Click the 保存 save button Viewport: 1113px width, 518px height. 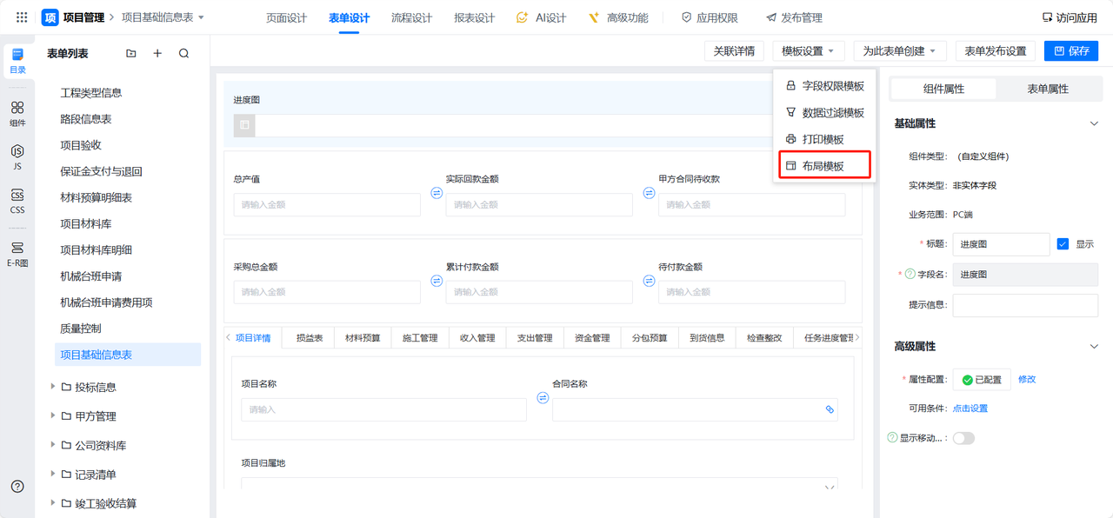[1071, 51]
